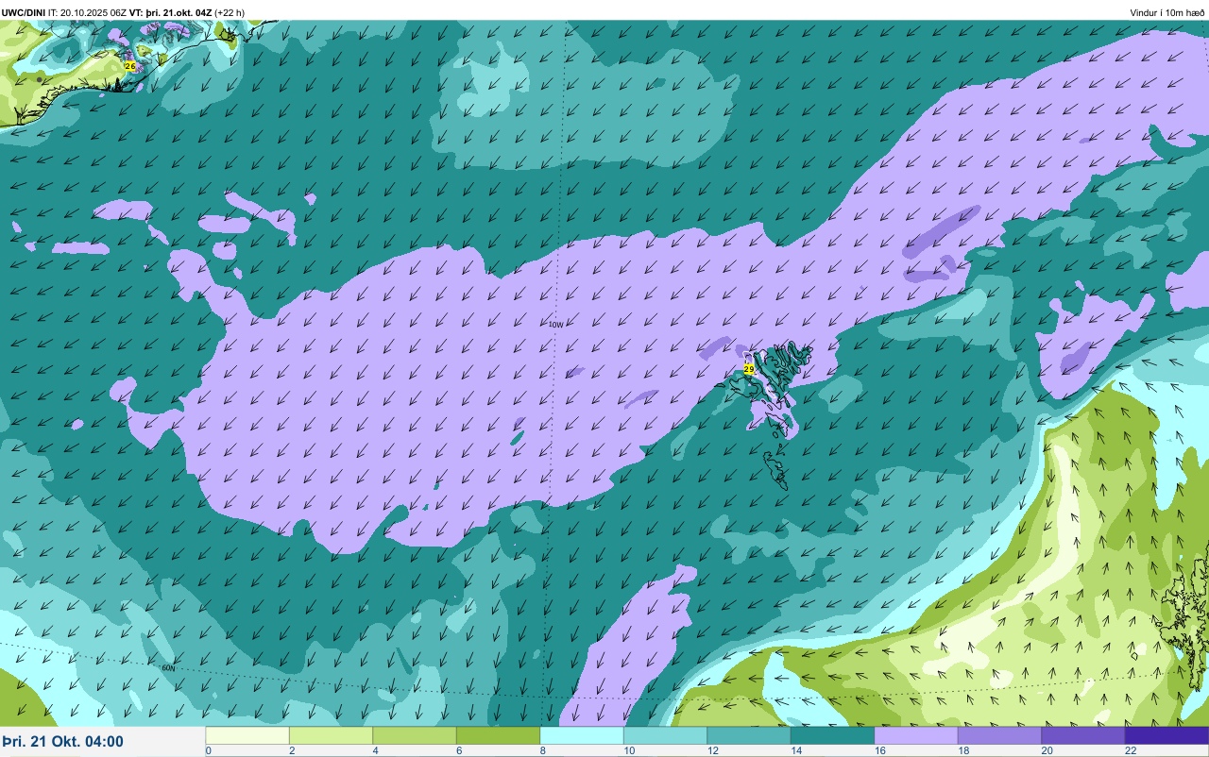This screenshot has height=757, width=1209.
Task: Choose the 10–12 m/s turquoise legend swatch
Action: [665, 735]
